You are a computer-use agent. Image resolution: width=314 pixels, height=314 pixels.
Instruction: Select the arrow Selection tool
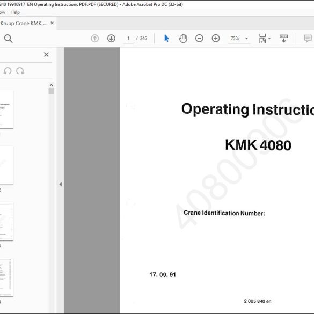click(x=166, y=38)
